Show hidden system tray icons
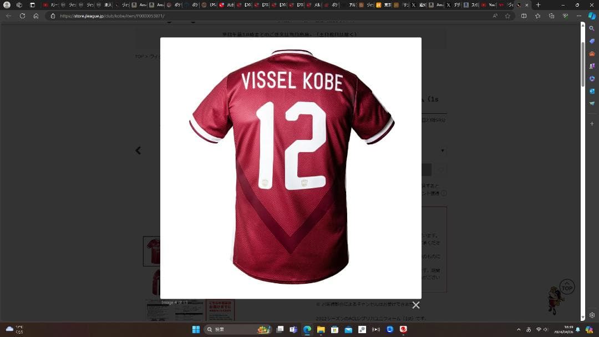Screen dimensions: 599x337 (x=519, y=329)
